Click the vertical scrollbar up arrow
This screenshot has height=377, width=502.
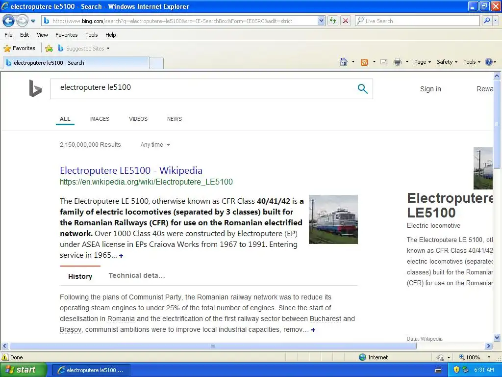[x=497, y=76]
